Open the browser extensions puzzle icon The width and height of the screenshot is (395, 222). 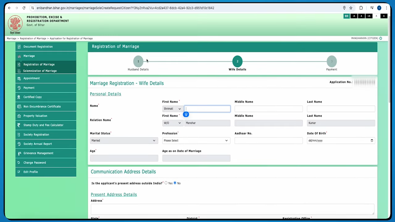tap(361, 8)
